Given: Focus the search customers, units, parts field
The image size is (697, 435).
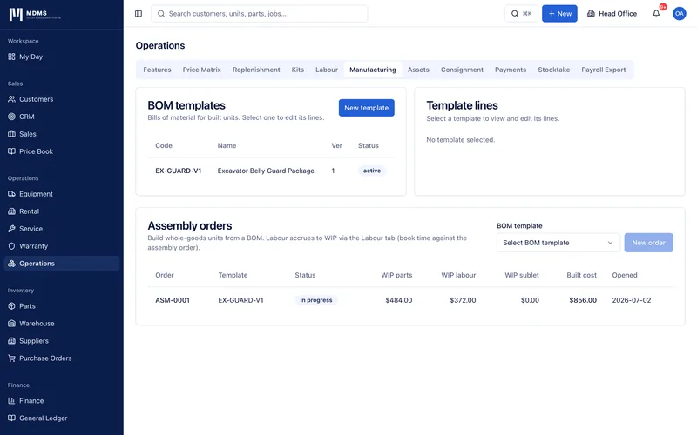Looking at the screenshot, I should pyautogui.click(x=259, y=14).
